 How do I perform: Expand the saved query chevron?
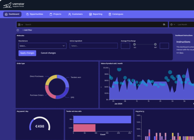pos(22,25)
